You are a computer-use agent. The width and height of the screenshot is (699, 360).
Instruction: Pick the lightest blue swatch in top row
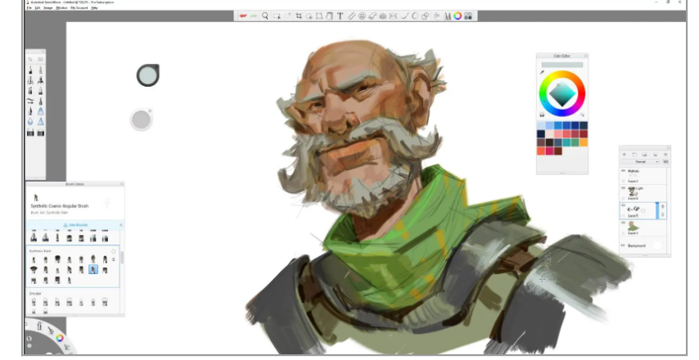(x=541, y=126)
